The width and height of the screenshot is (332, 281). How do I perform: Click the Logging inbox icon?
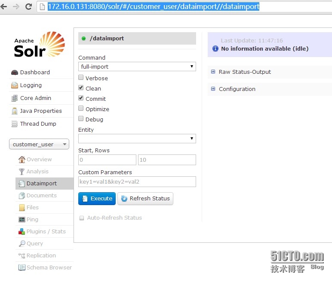tap(14, 85)
